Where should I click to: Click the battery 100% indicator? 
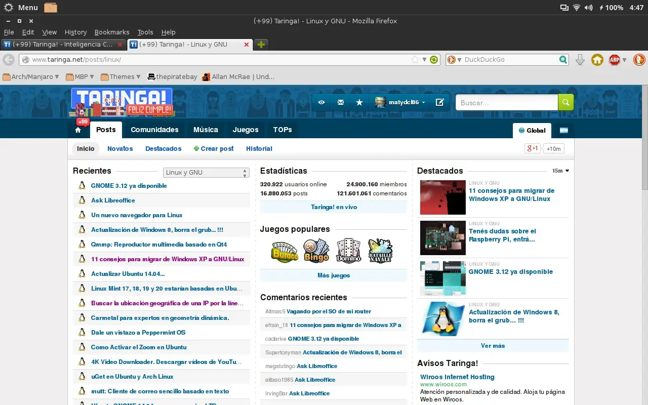point(611,8)
